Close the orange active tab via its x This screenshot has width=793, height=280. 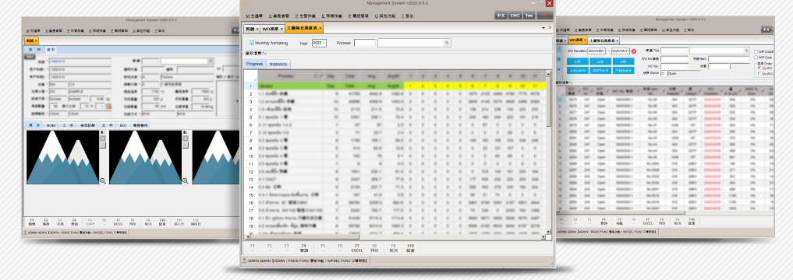[320, 29]
